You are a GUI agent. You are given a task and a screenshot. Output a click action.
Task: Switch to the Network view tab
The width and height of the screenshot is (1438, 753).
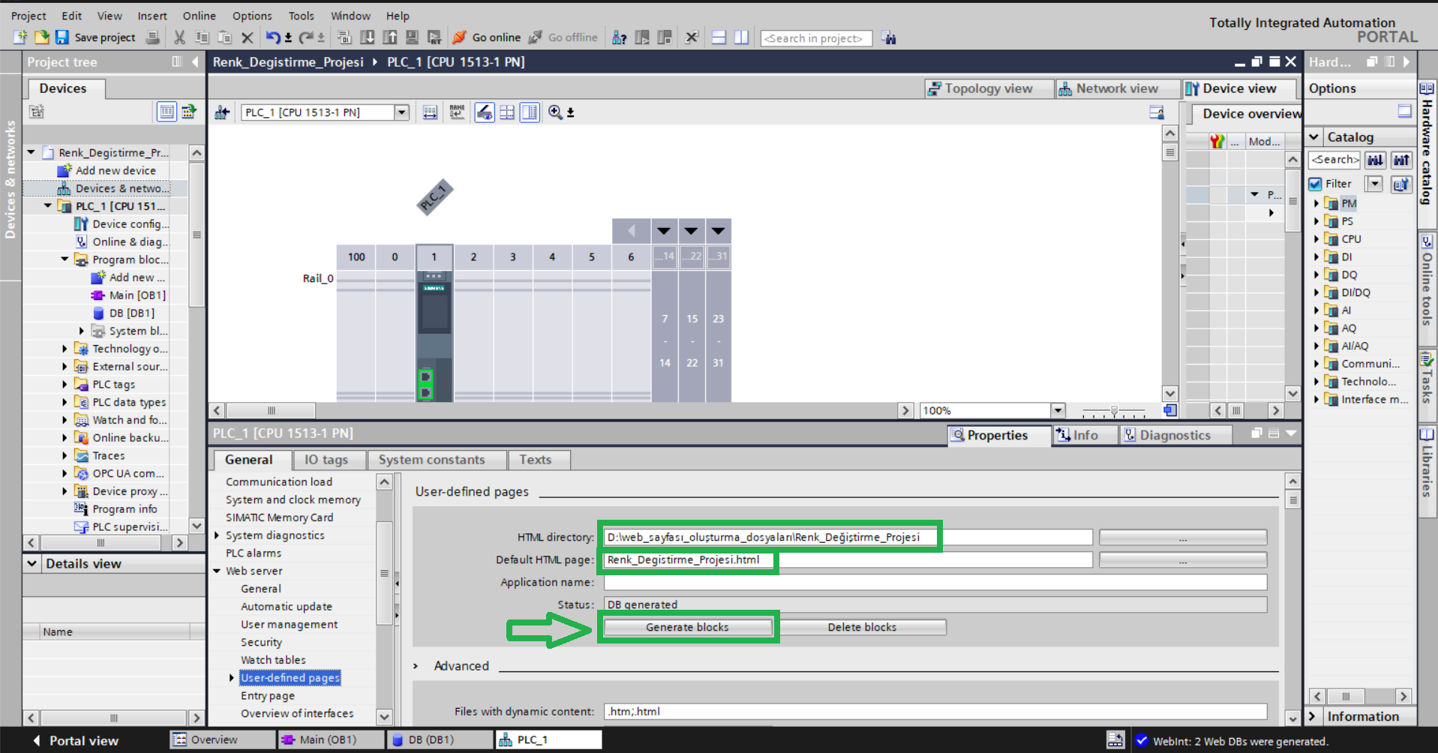click(1109, 88)
